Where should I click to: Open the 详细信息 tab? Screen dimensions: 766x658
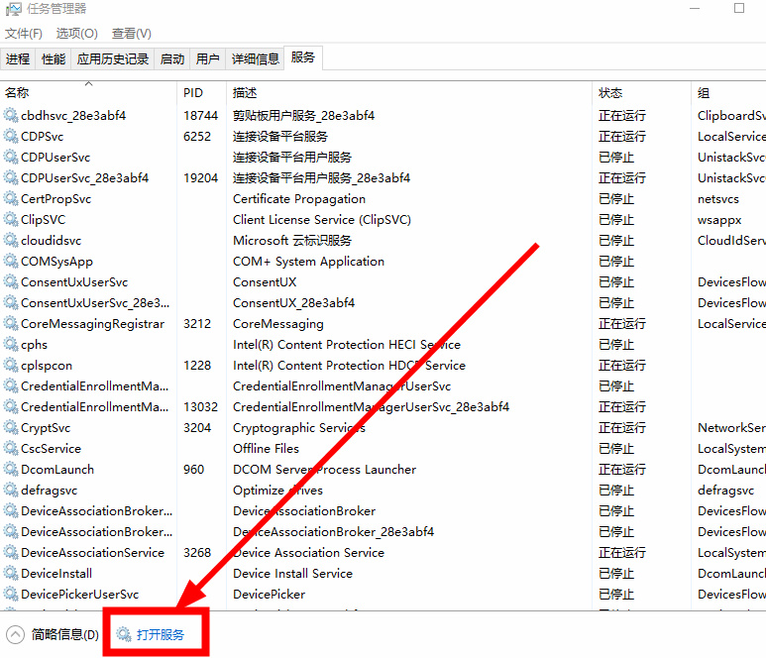coord(256,59)
